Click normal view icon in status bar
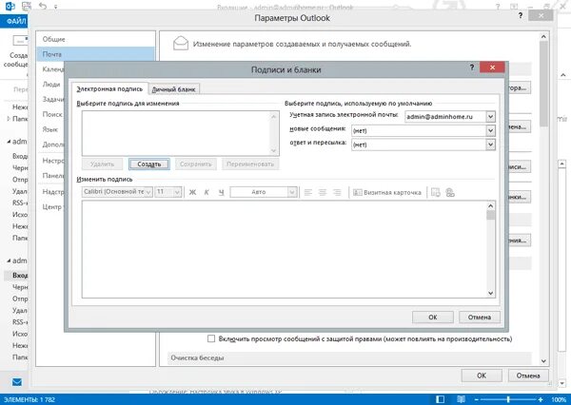The height and width of the screenshot is (405, 571). click(440, 399)
